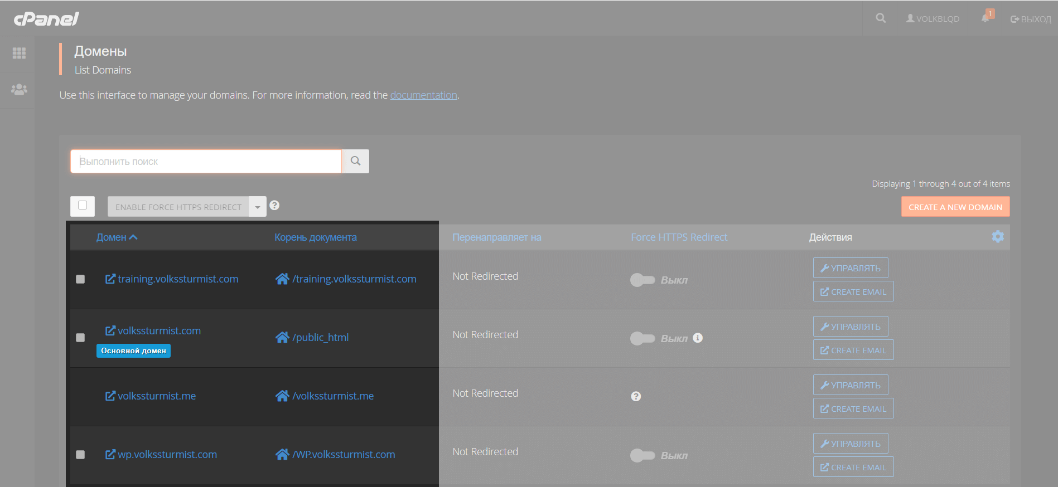1058x487 pixels.
Task: Open volkssturmist.me domain link
Action: (x=157, y=396)
